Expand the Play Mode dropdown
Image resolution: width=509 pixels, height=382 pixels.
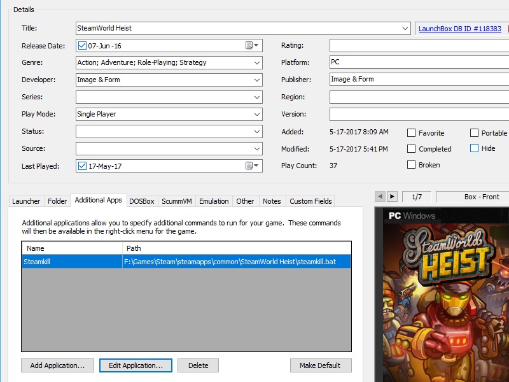[x=257, y=115]
